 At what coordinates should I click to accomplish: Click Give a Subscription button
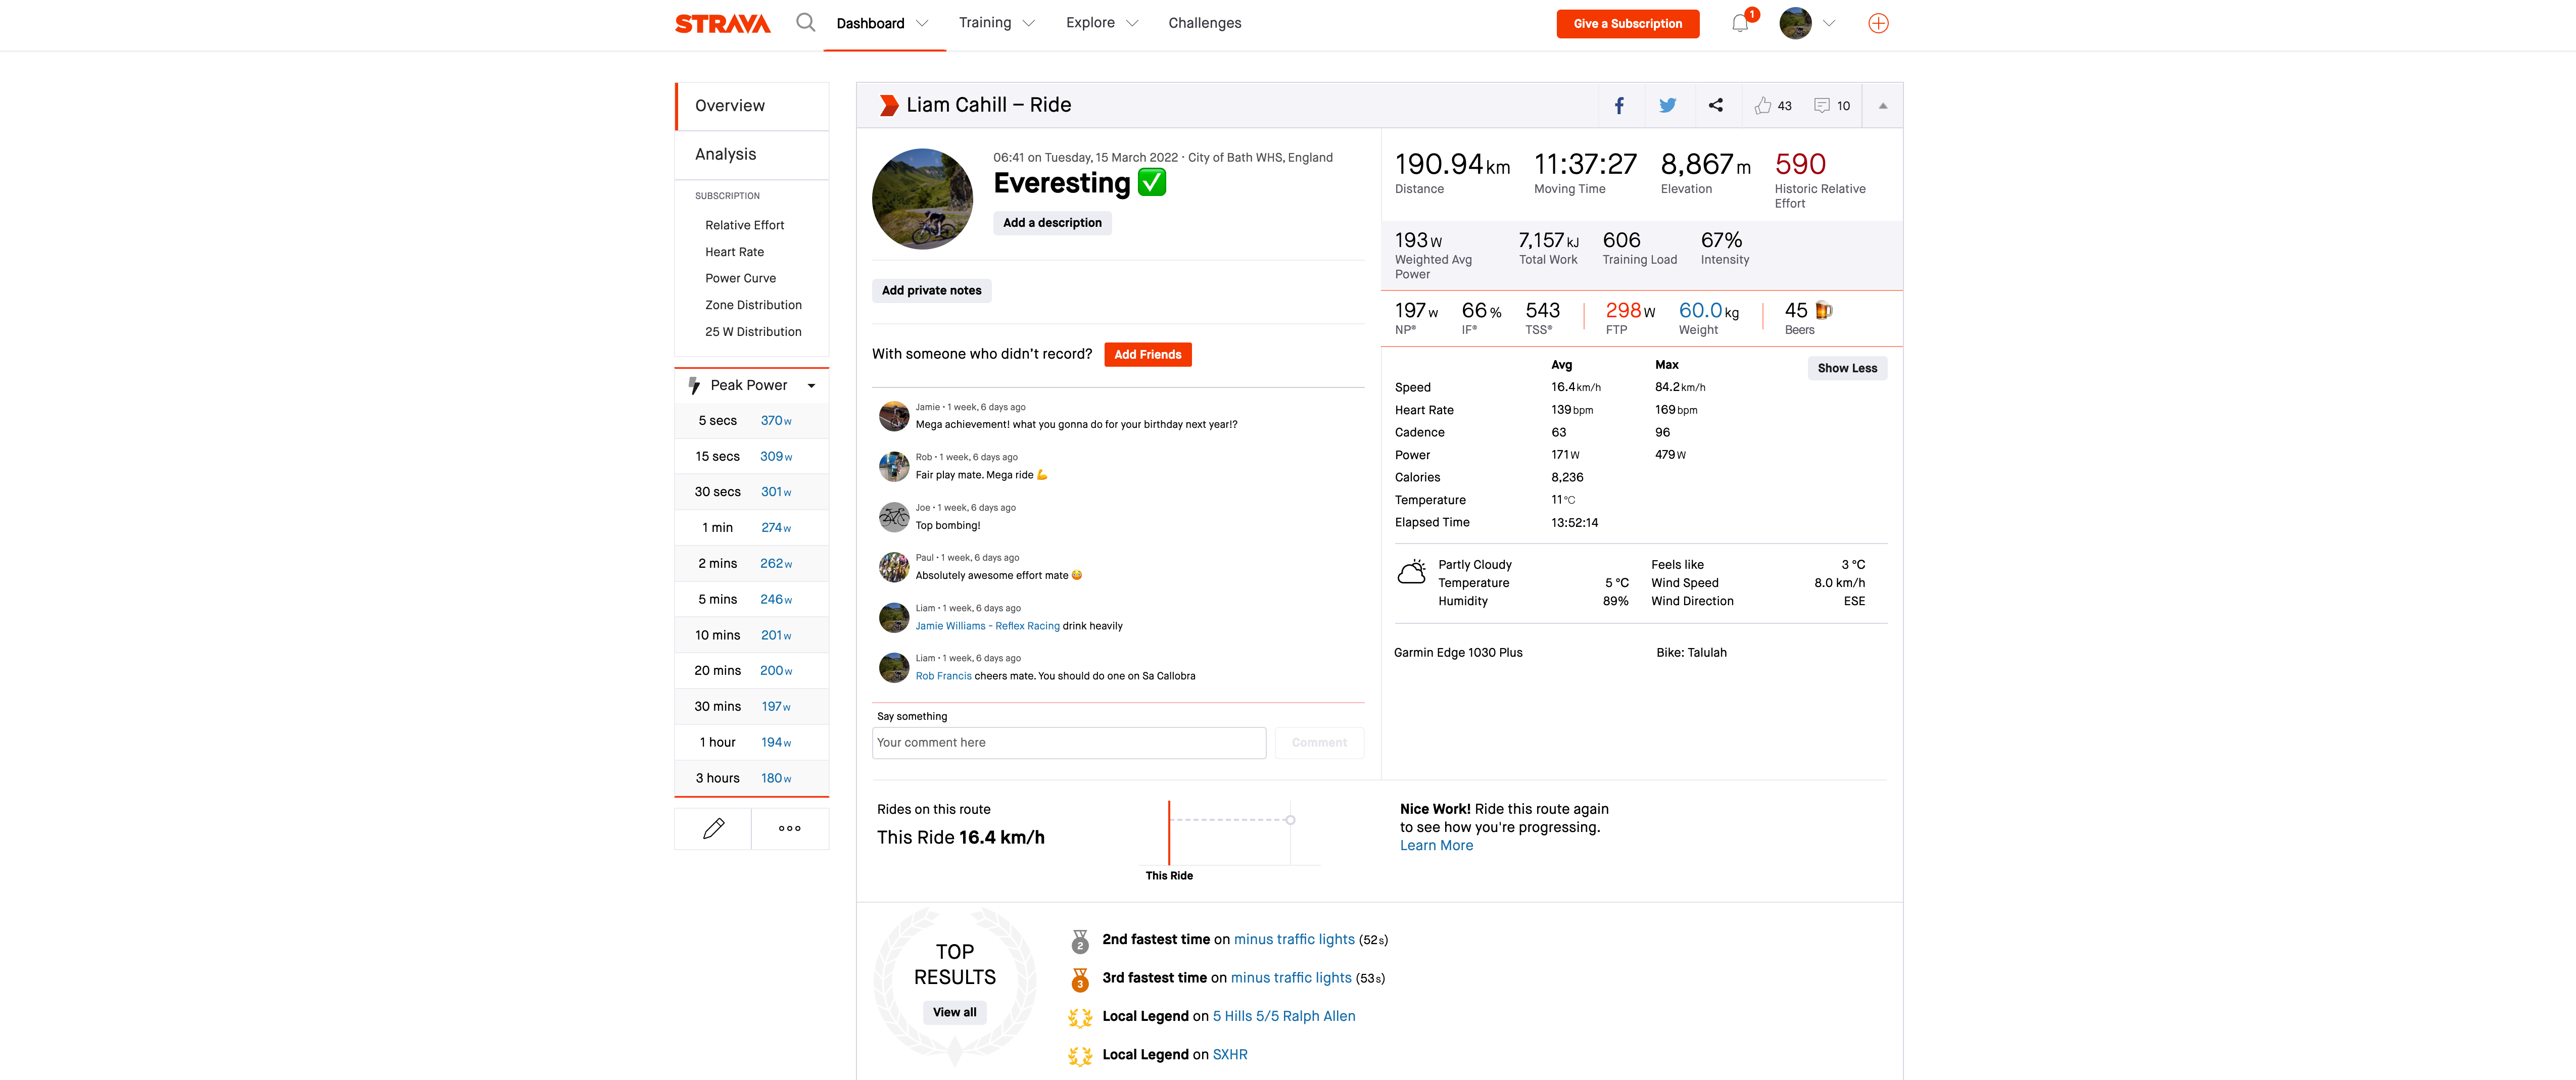[x=1627, y=23]
